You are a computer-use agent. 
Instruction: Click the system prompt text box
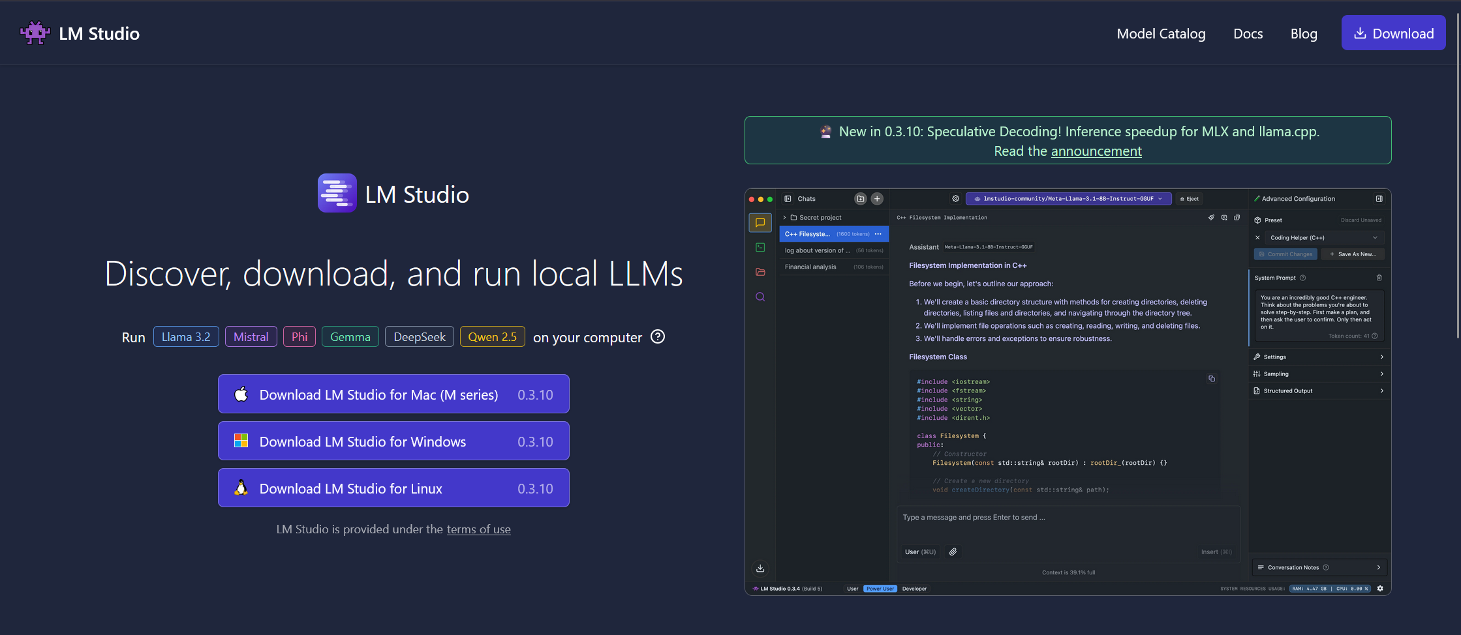pyautogui.click(x=1319, y=316)
